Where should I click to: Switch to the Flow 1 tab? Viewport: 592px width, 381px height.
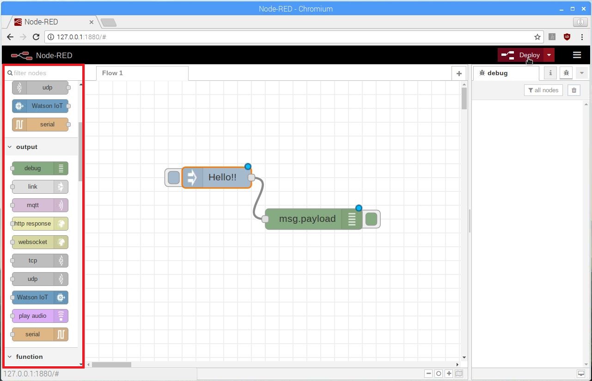112,73
